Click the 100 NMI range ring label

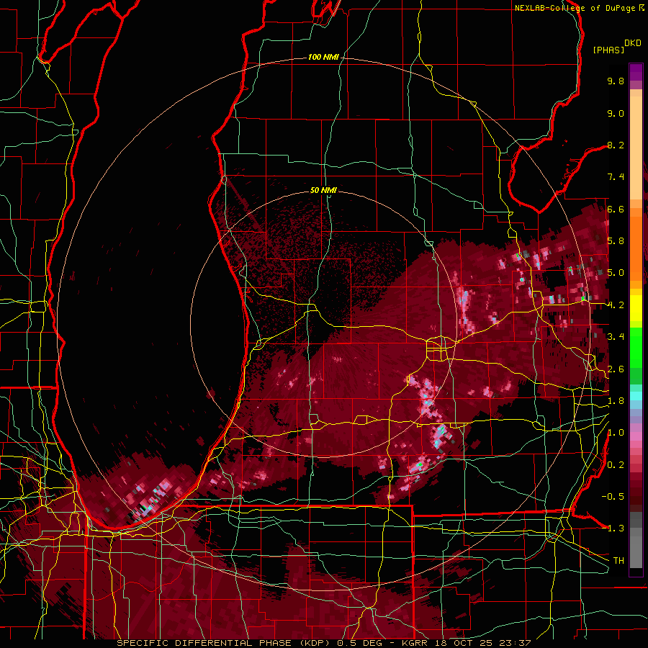323,57
